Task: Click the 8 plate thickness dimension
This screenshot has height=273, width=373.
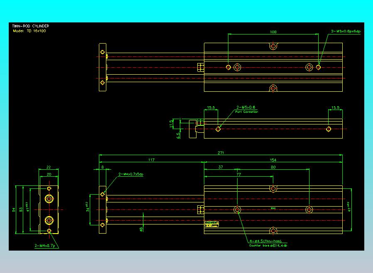Action: (103, 167)
